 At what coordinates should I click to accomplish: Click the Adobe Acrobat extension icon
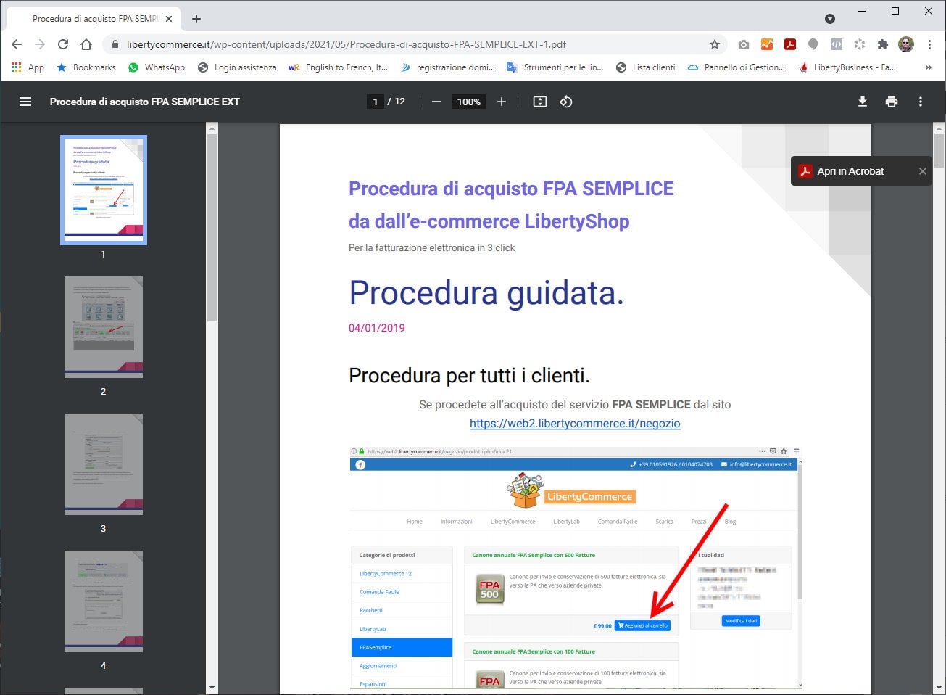[790, 44]
